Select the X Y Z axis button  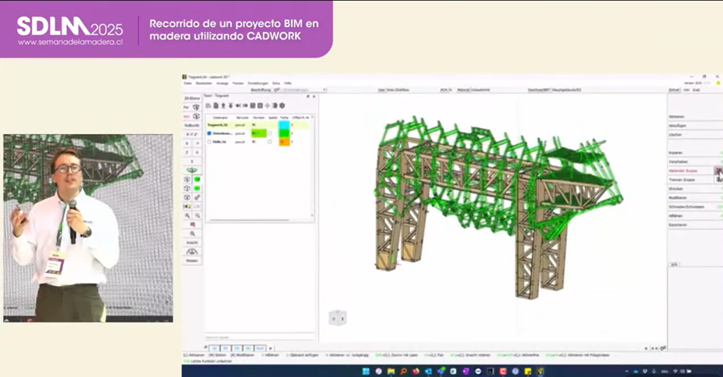191,134
